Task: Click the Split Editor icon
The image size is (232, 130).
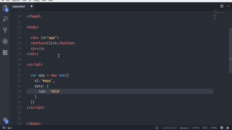Action: coord(222,6)
